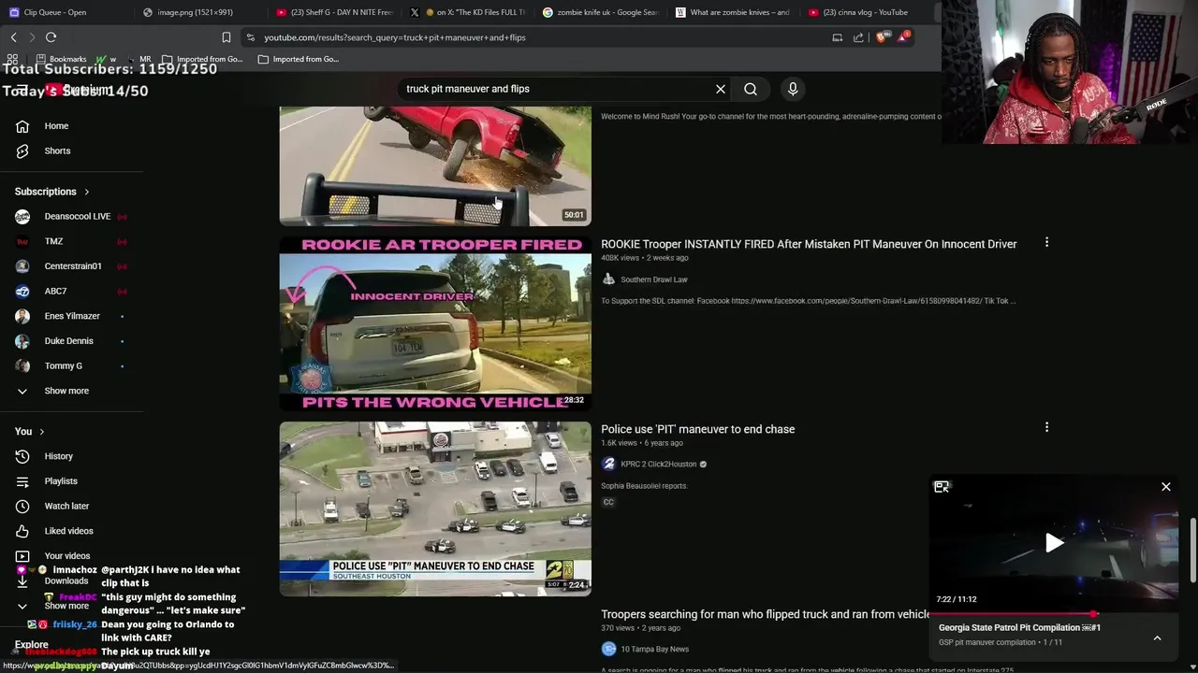Start voice search with microphone icon
The height and width of the screenshot is (673, 1198).
click(x=793, y=89)
